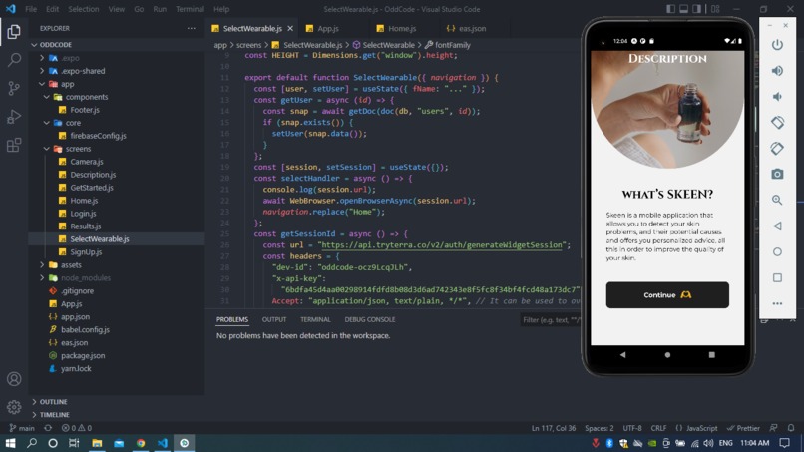Click emulator Volume up icon
804x452 pixels.
click(777, 71)
